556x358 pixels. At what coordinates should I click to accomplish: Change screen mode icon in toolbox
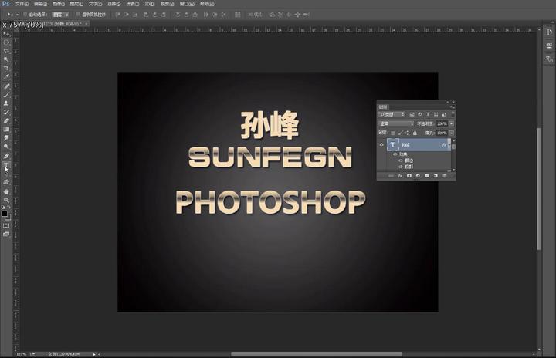click(x=6, y=234)
